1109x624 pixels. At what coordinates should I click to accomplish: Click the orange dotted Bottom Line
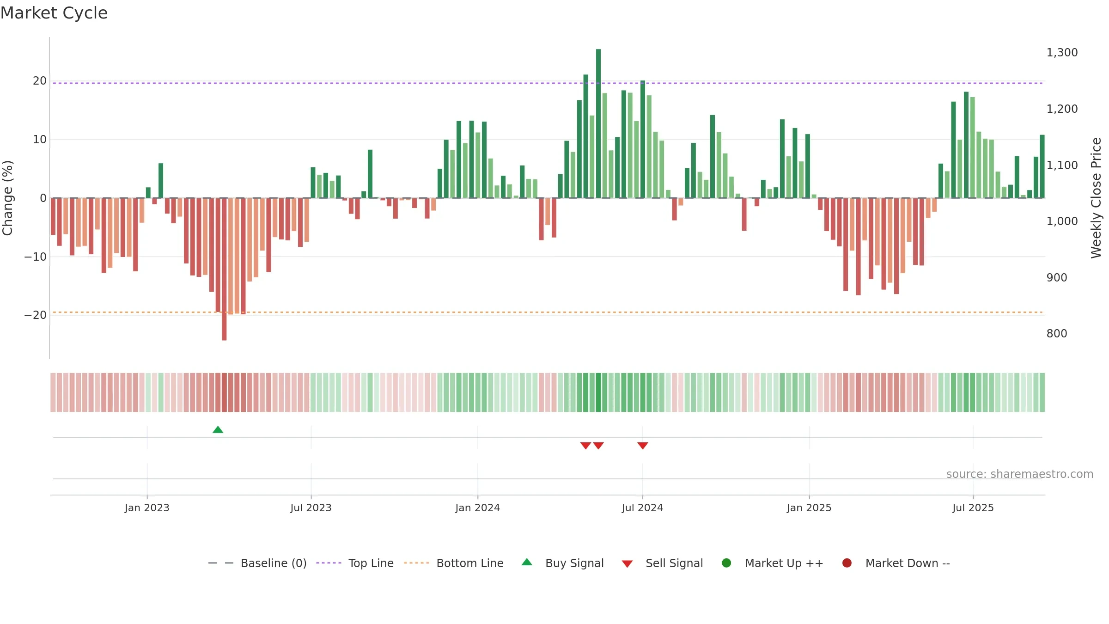548,312
